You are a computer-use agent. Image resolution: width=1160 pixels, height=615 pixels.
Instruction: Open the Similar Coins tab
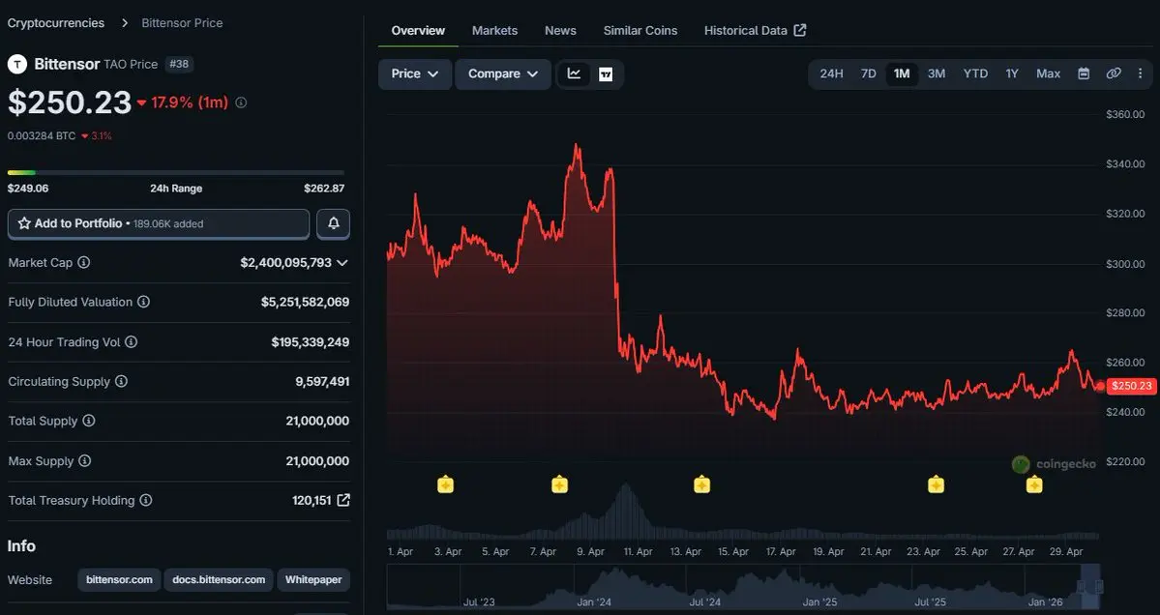[640, 30]
